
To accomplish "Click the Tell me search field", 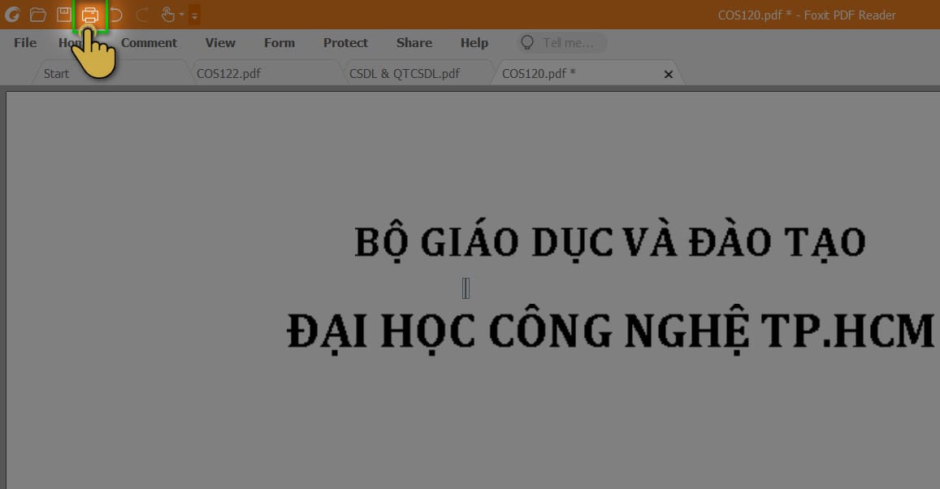I will (x=561, y=42).
